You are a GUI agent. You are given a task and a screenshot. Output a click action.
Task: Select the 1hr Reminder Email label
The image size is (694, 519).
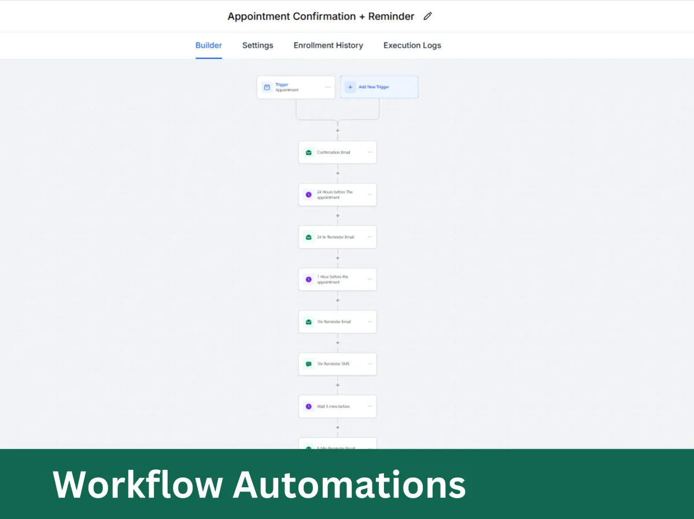334,322
